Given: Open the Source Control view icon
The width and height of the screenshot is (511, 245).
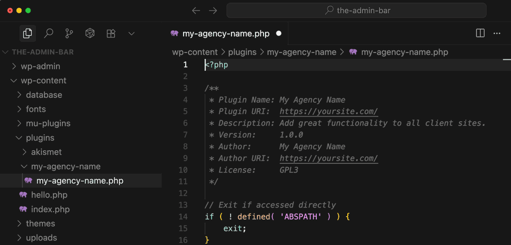Looking at the screenshot, I should pyautogui.click(x=69, y=33).
